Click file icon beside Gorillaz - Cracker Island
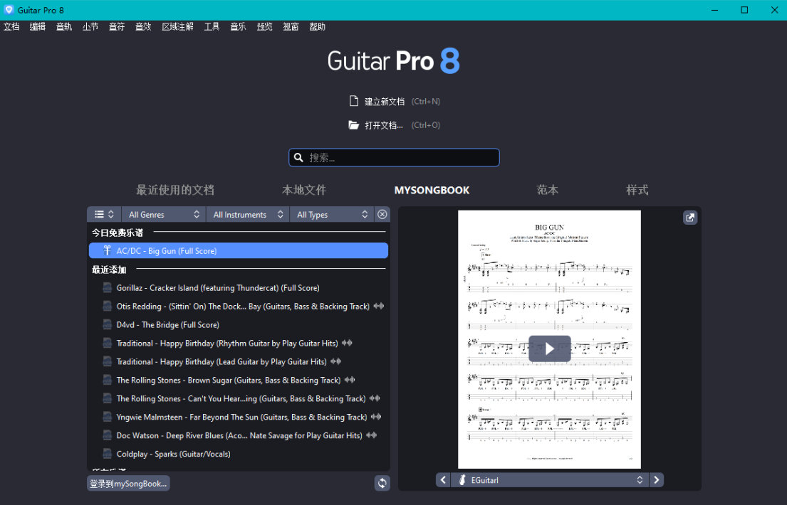 click(x=107, y=287)
